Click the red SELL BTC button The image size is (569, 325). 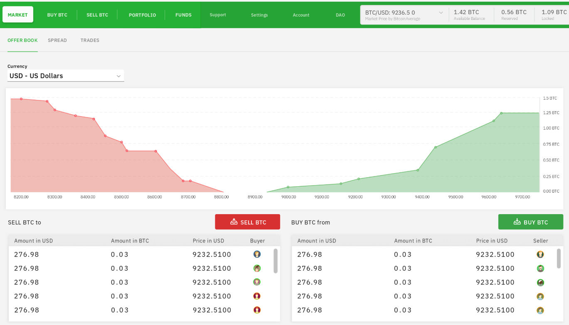point(247,222)
